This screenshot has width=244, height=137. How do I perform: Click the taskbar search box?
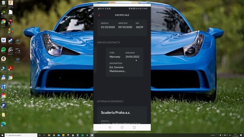[21, 135]
